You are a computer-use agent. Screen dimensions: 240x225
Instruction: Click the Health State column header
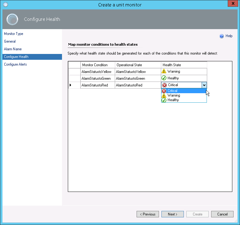click(x=184, y=65)
